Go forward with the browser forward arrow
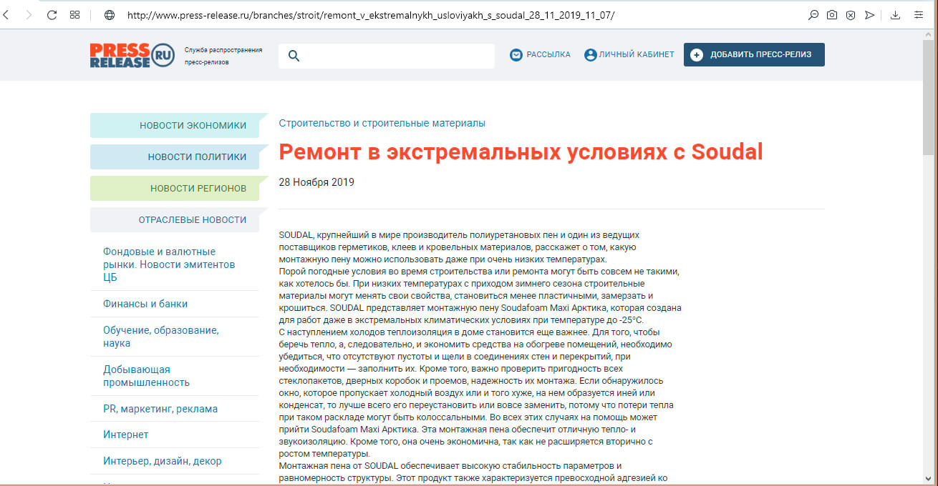Image resolution: width=938 pixels, height=486 pixels. (29, 14)
